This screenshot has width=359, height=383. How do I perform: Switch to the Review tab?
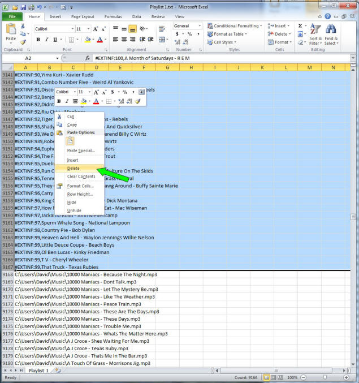coord(158,16)
